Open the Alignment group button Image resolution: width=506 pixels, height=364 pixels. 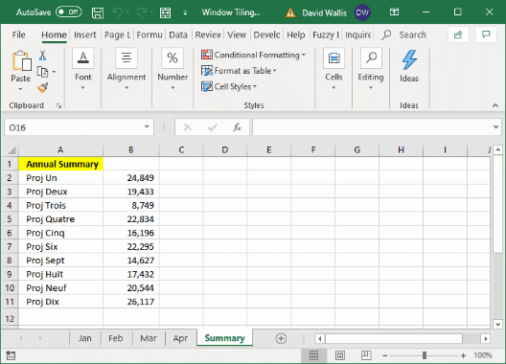126,68
